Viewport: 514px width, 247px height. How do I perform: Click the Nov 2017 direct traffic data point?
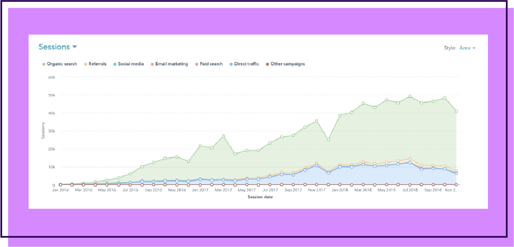click(317, 165)
